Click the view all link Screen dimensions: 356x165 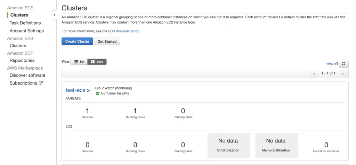click(x=332, y=63)
